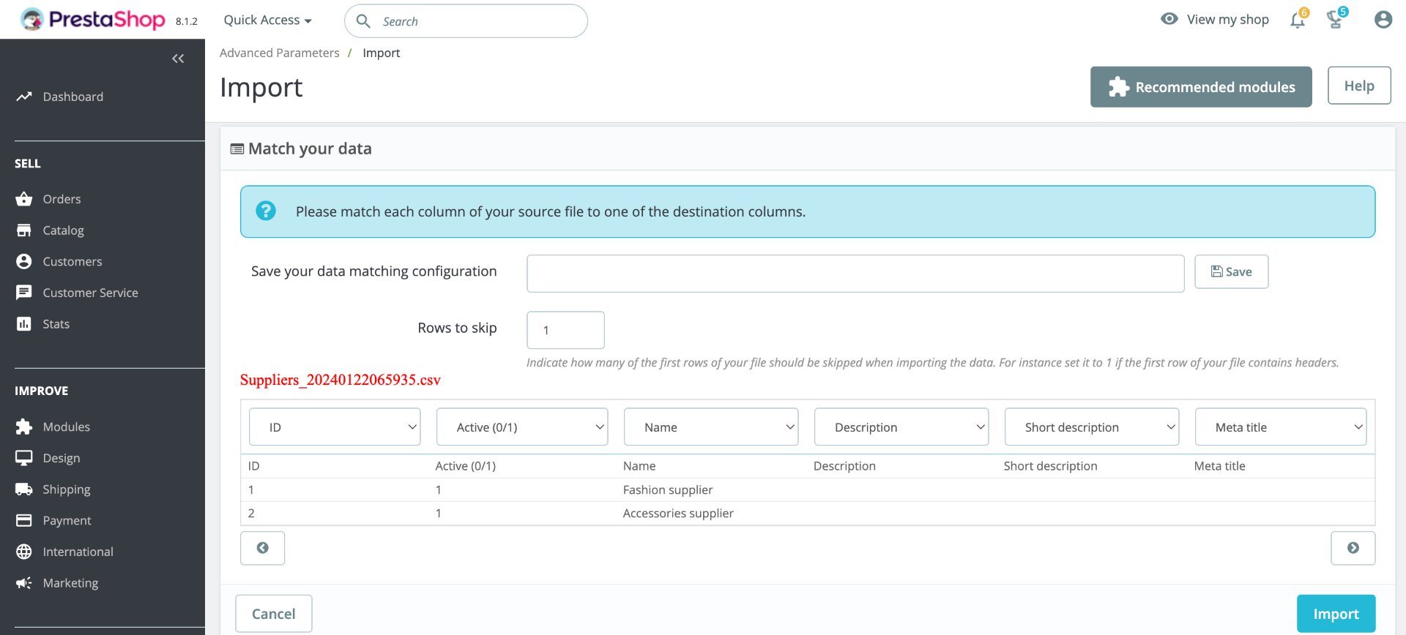Follow the View my shop link

pyautogui.click(x=1228, y=20)
